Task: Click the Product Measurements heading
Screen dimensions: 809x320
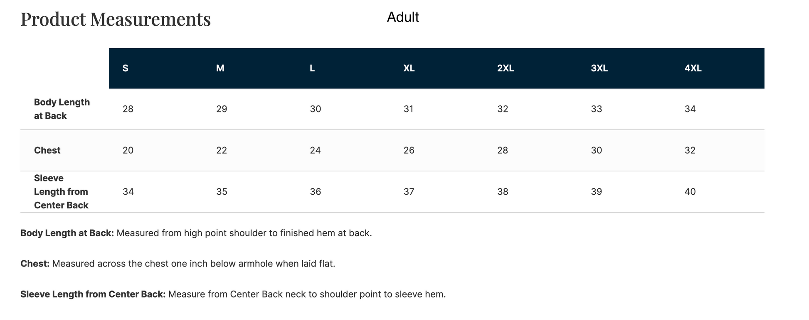Action: coord(116,20)
